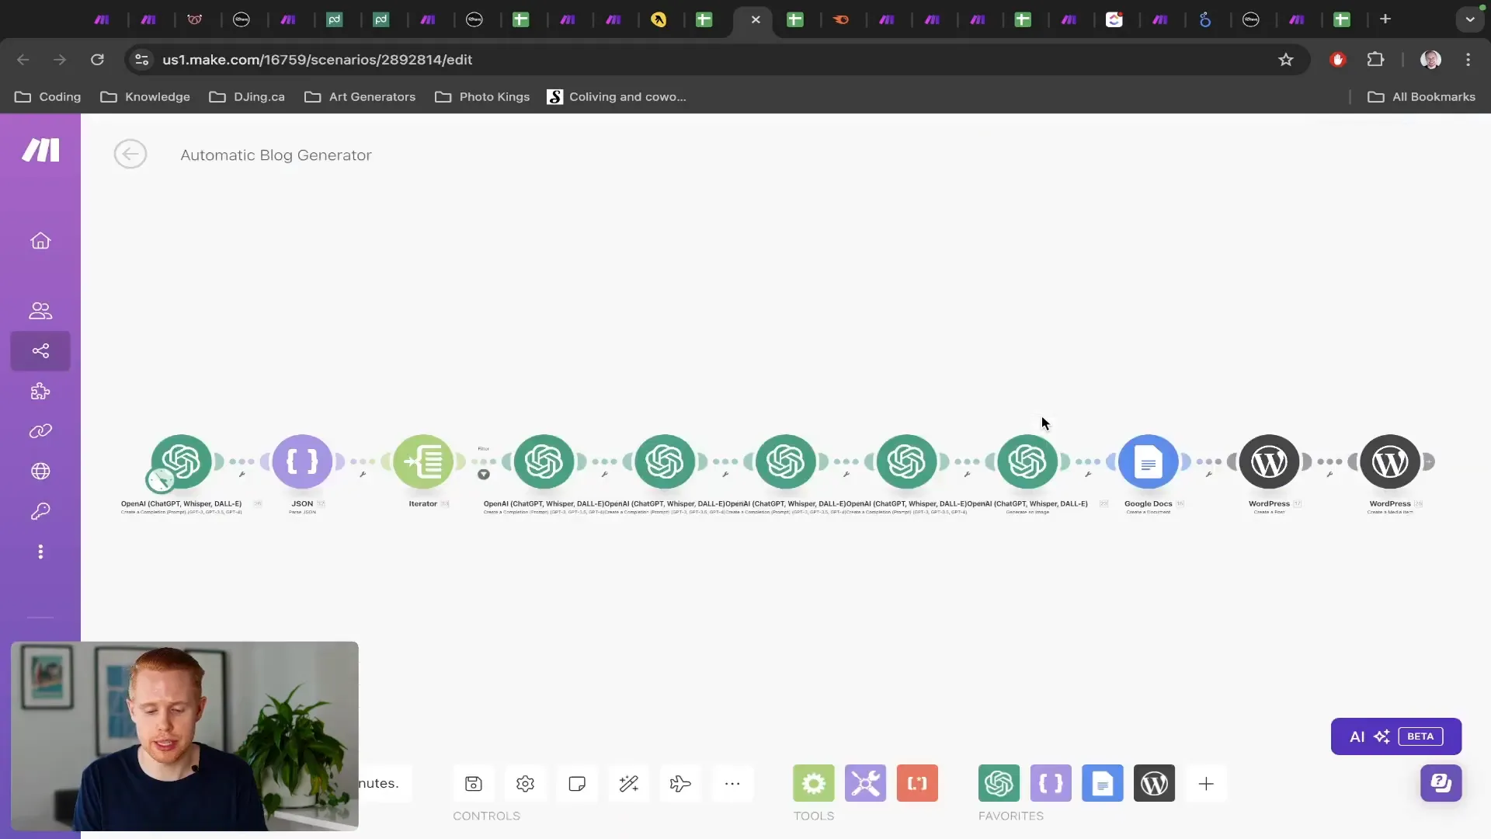Open more controls ellipsis

732,784
